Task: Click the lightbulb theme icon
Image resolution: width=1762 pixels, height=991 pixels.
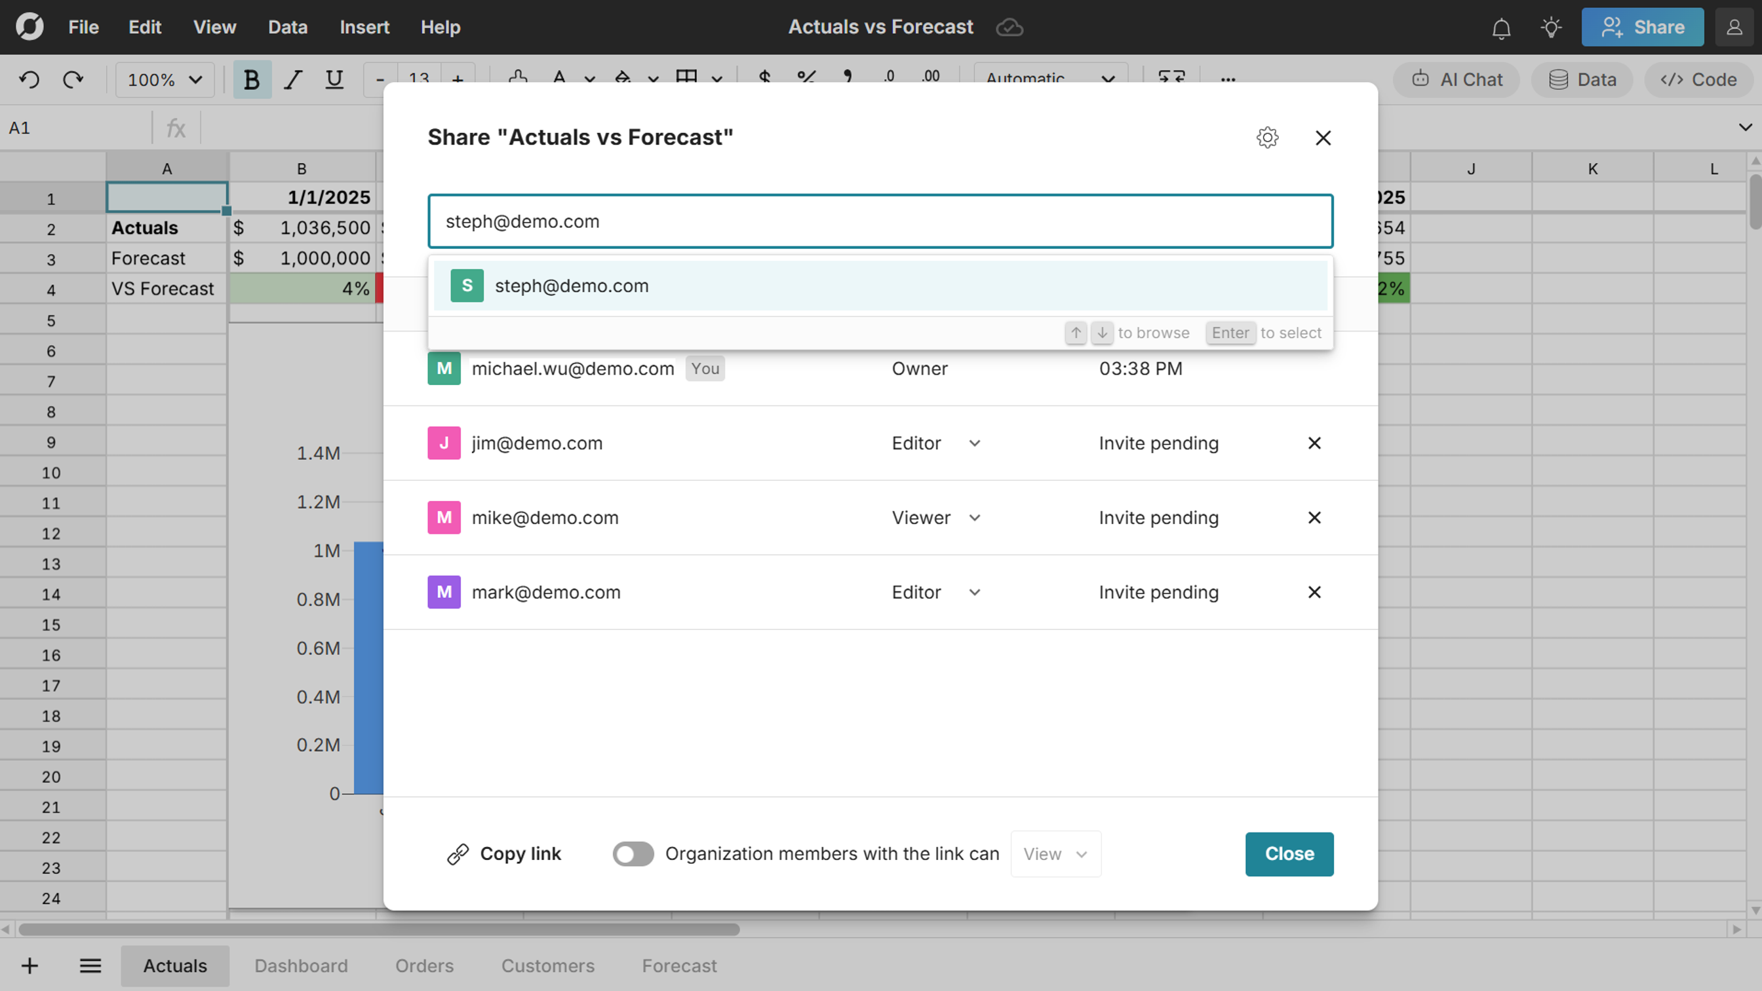Action: (x=1551, y=28)
